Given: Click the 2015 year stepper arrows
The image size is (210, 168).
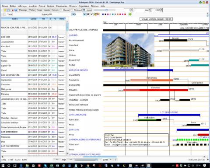Looking at the screenshot, I should (x=161, y=10).
